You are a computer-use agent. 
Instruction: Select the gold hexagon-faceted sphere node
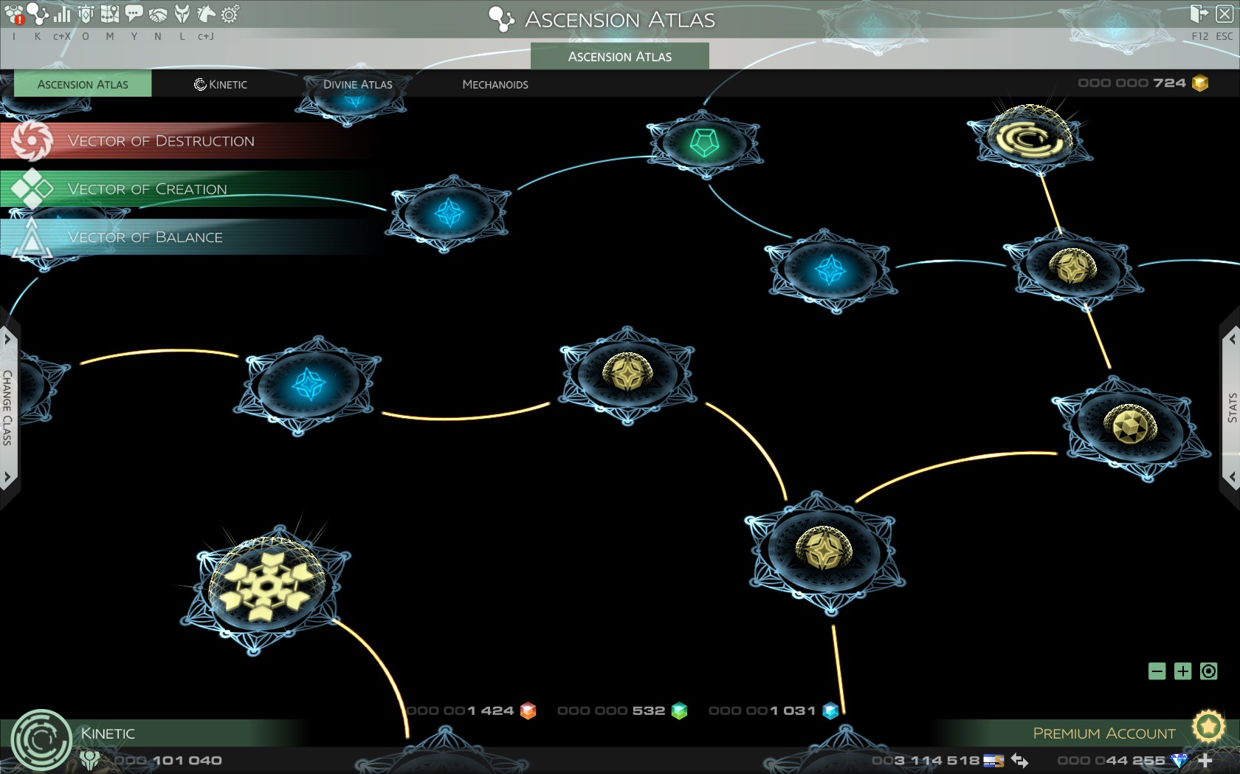pos(1129,427)
